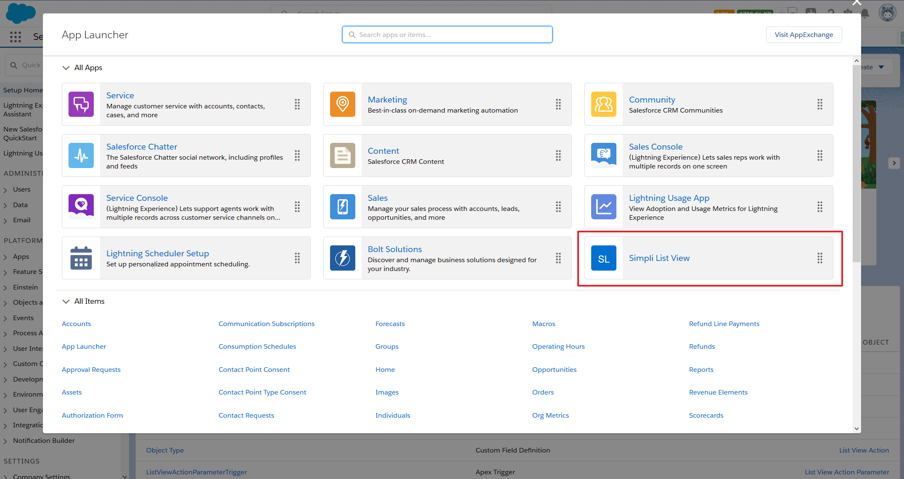Screen dimensions: 904x479
Task: Expand Notification Builder in Setup sidebar
Action: click(x=5, y=441)
